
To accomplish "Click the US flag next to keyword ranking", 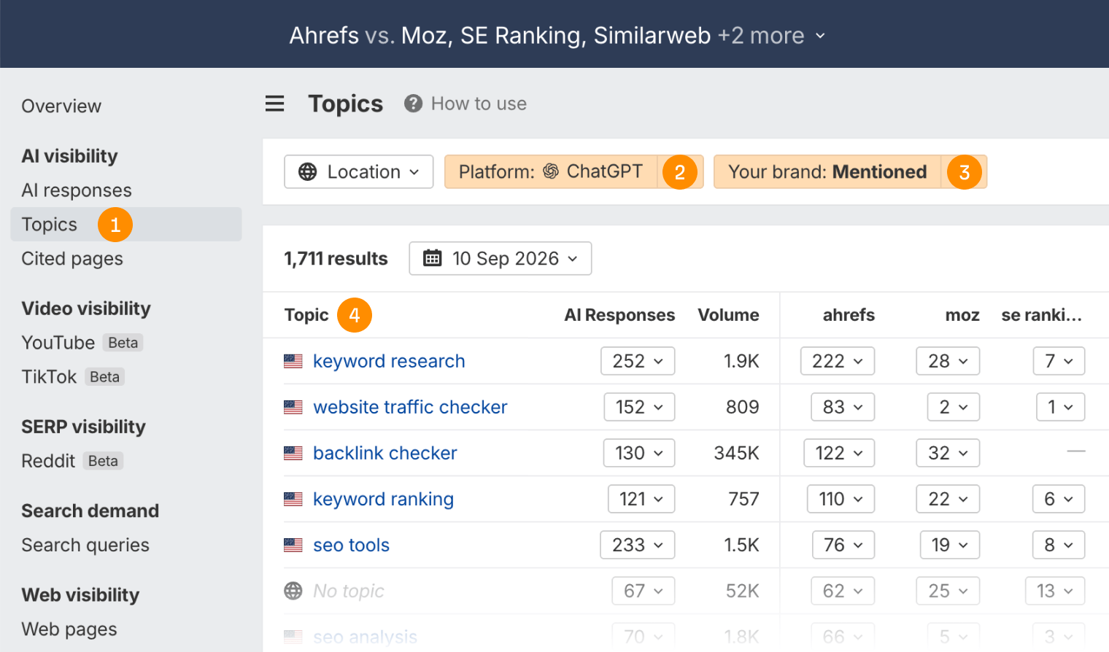I will [293, 499].
